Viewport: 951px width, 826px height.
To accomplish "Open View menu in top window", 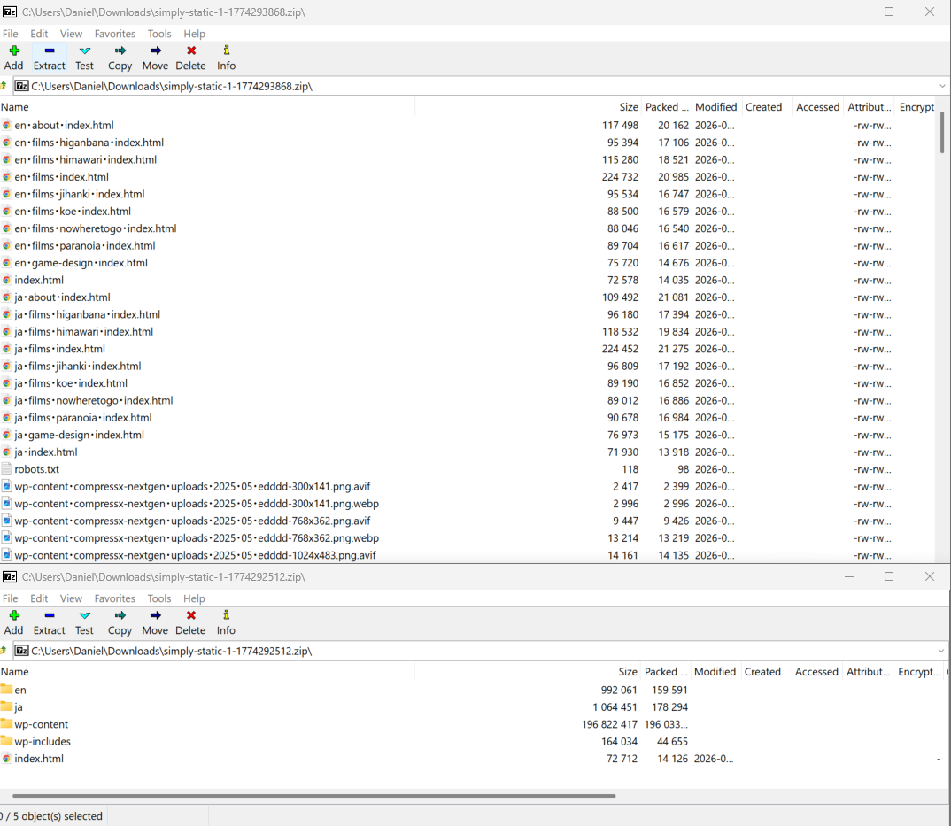I will pos(71,34).
